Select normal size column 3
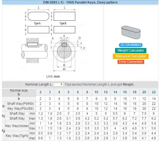The height and width of the screenshot is (141, 159). pos(50,92)
